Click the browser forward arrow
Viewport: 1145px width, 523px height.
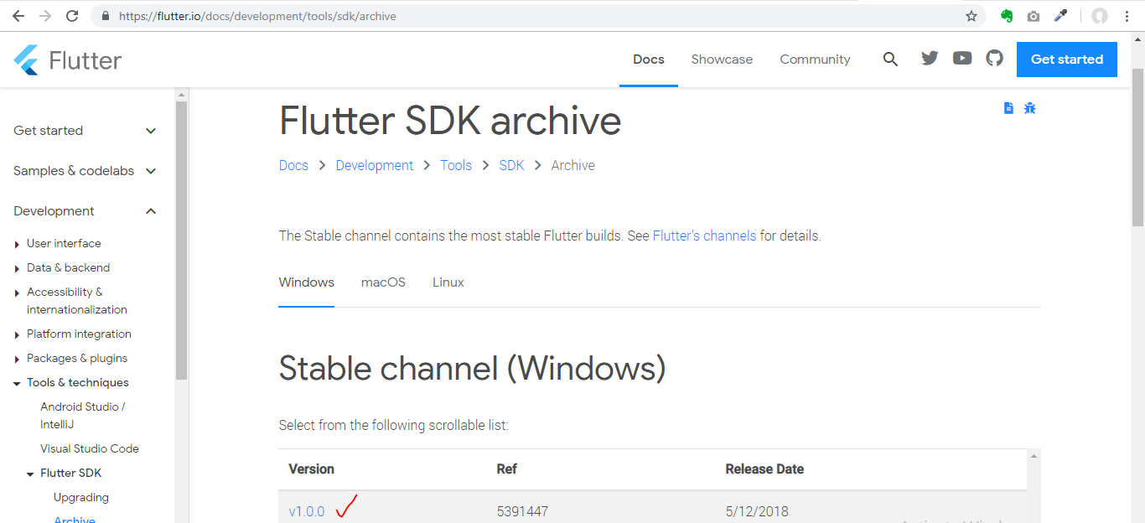coord(45,16)
